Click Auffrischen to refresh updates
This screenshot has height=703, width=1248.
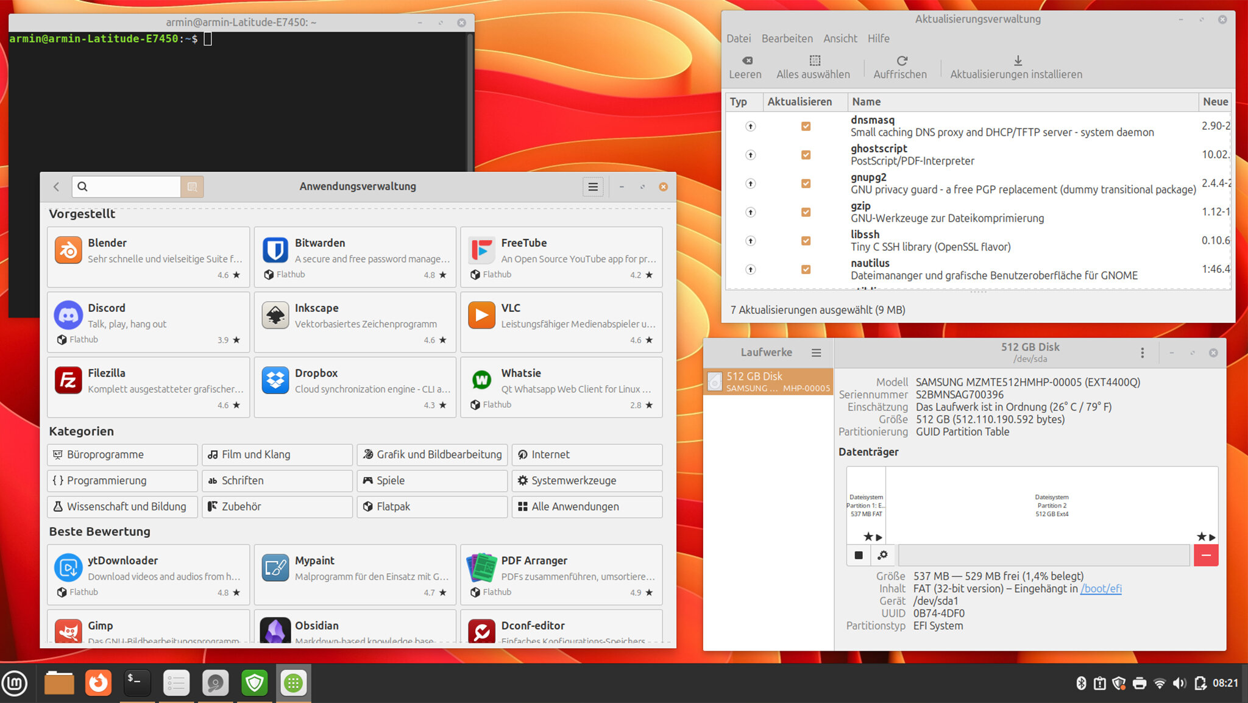pyautogui.click(x=900, y=68)
